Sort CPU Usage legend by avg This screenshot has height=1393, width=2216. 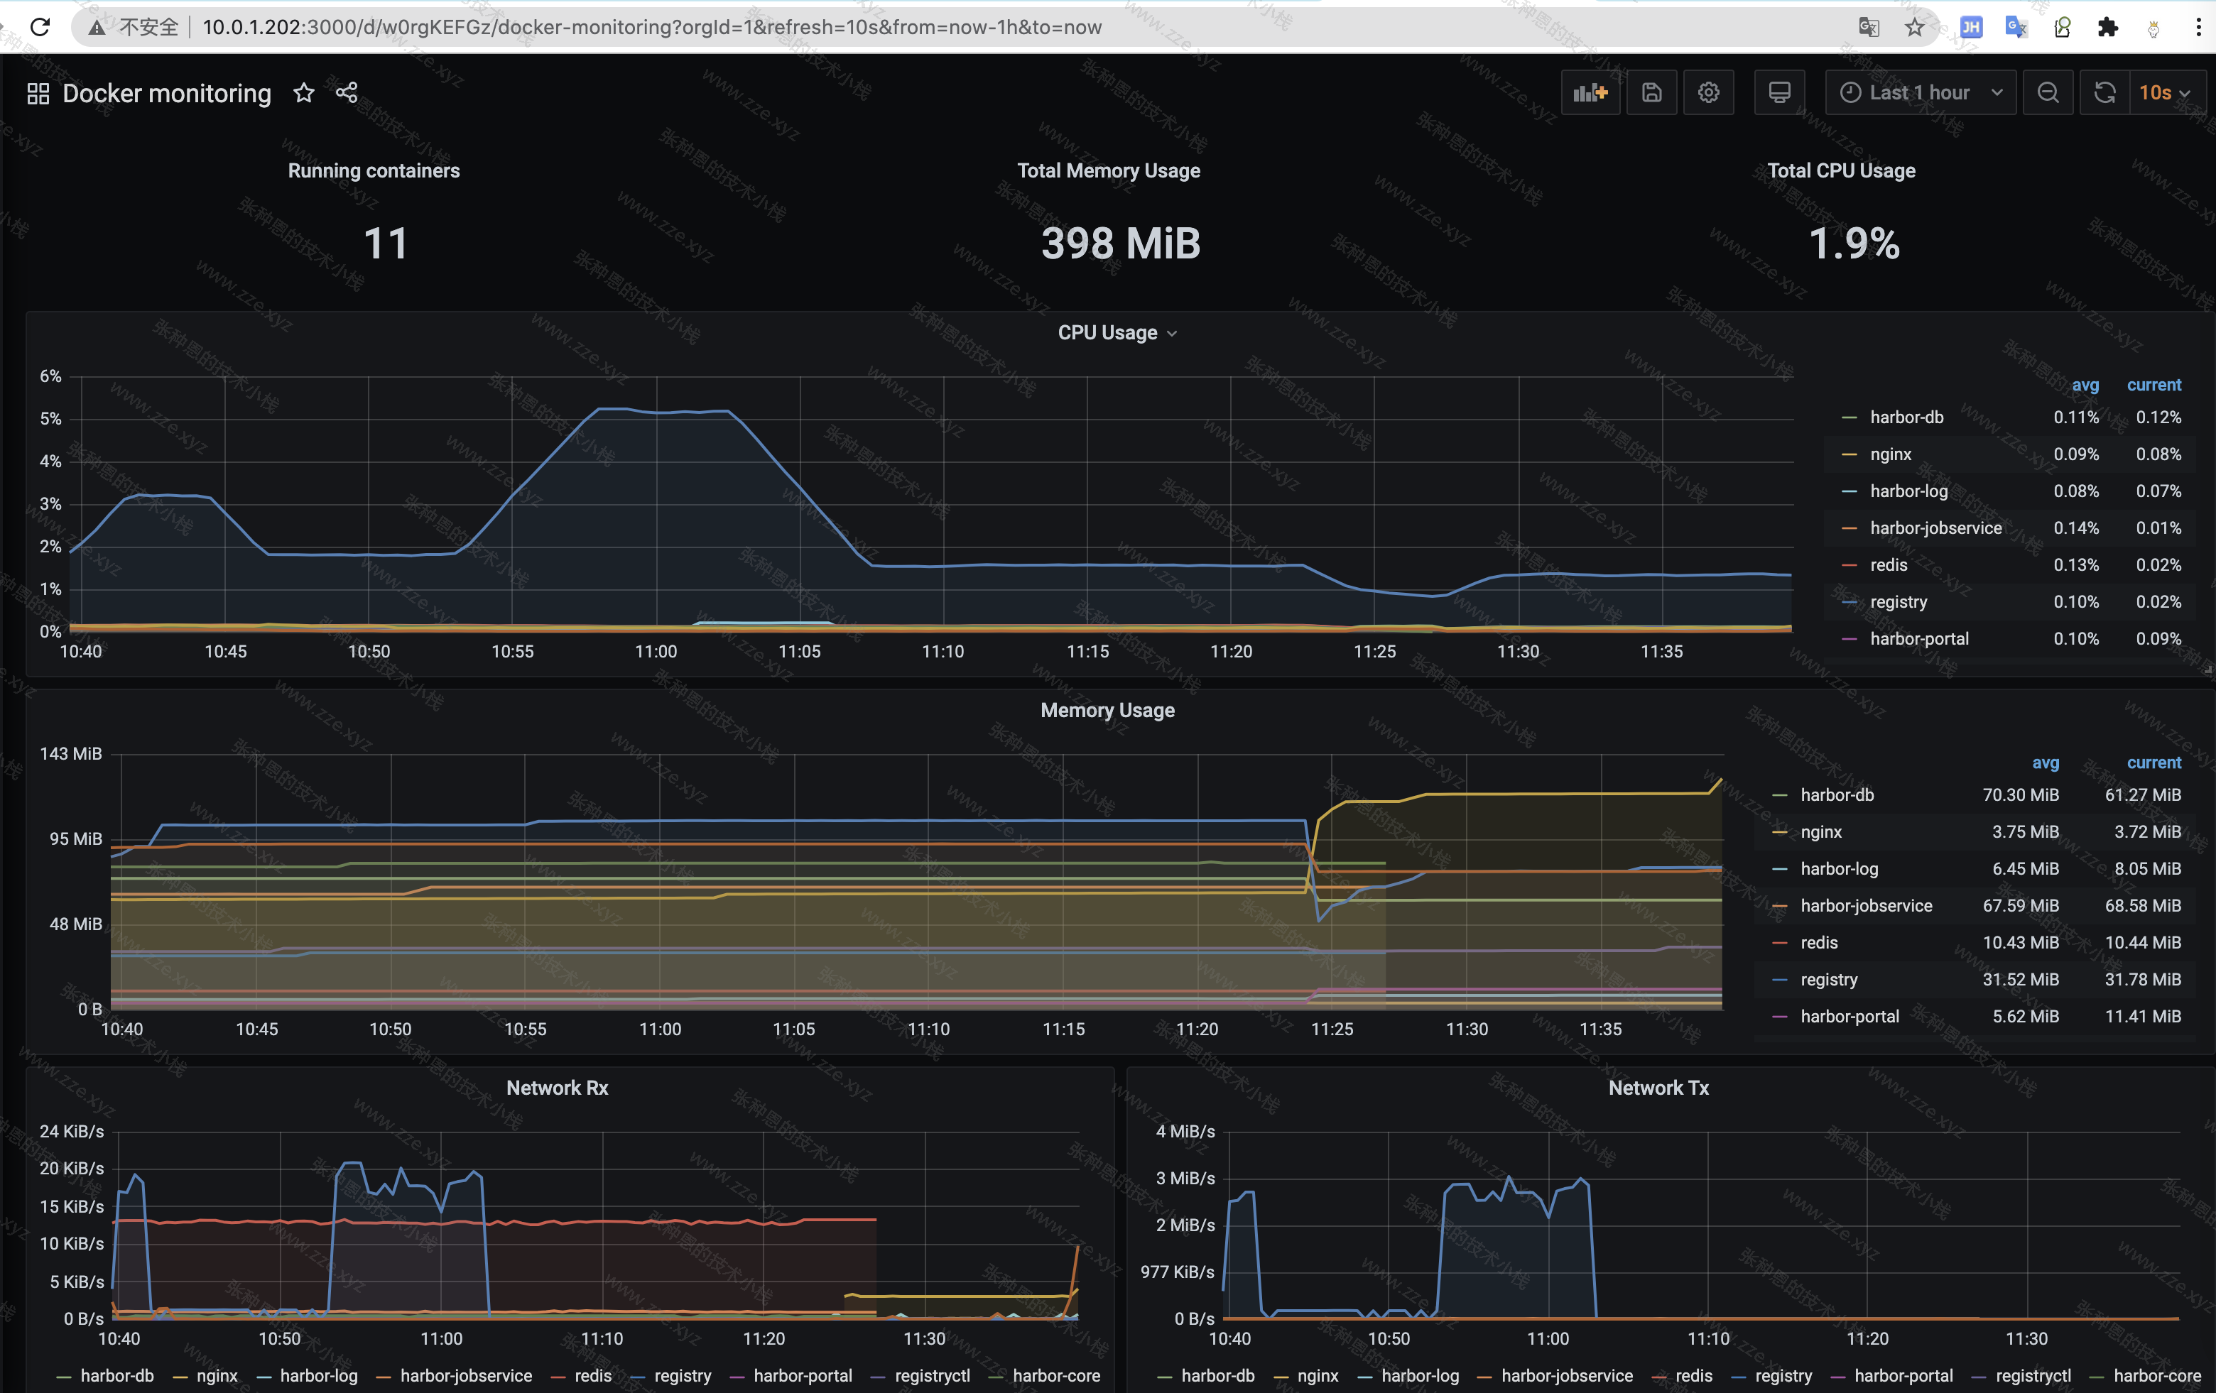2085,385
